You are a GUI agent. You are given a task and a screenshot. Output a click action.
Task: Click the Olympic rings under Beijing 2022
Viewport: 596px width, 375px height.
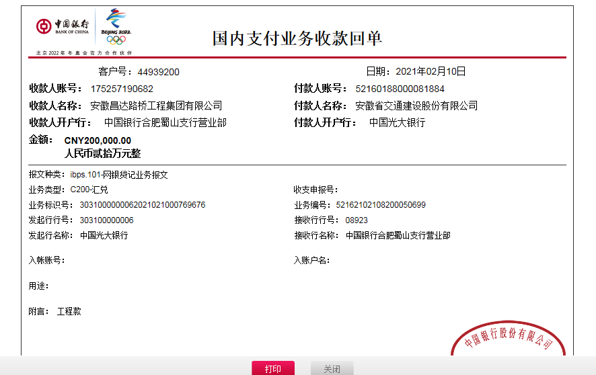click(x=116, y=40)
